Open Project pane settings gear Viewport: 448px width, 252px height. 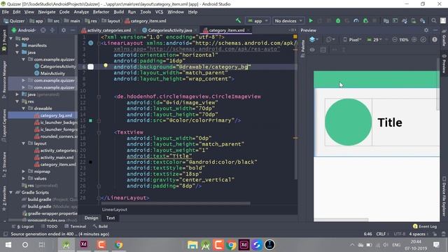click(64, 30)
